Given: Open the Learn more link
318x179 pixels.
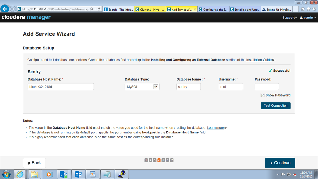Looking at the screenshot, I should coord(216,128).
